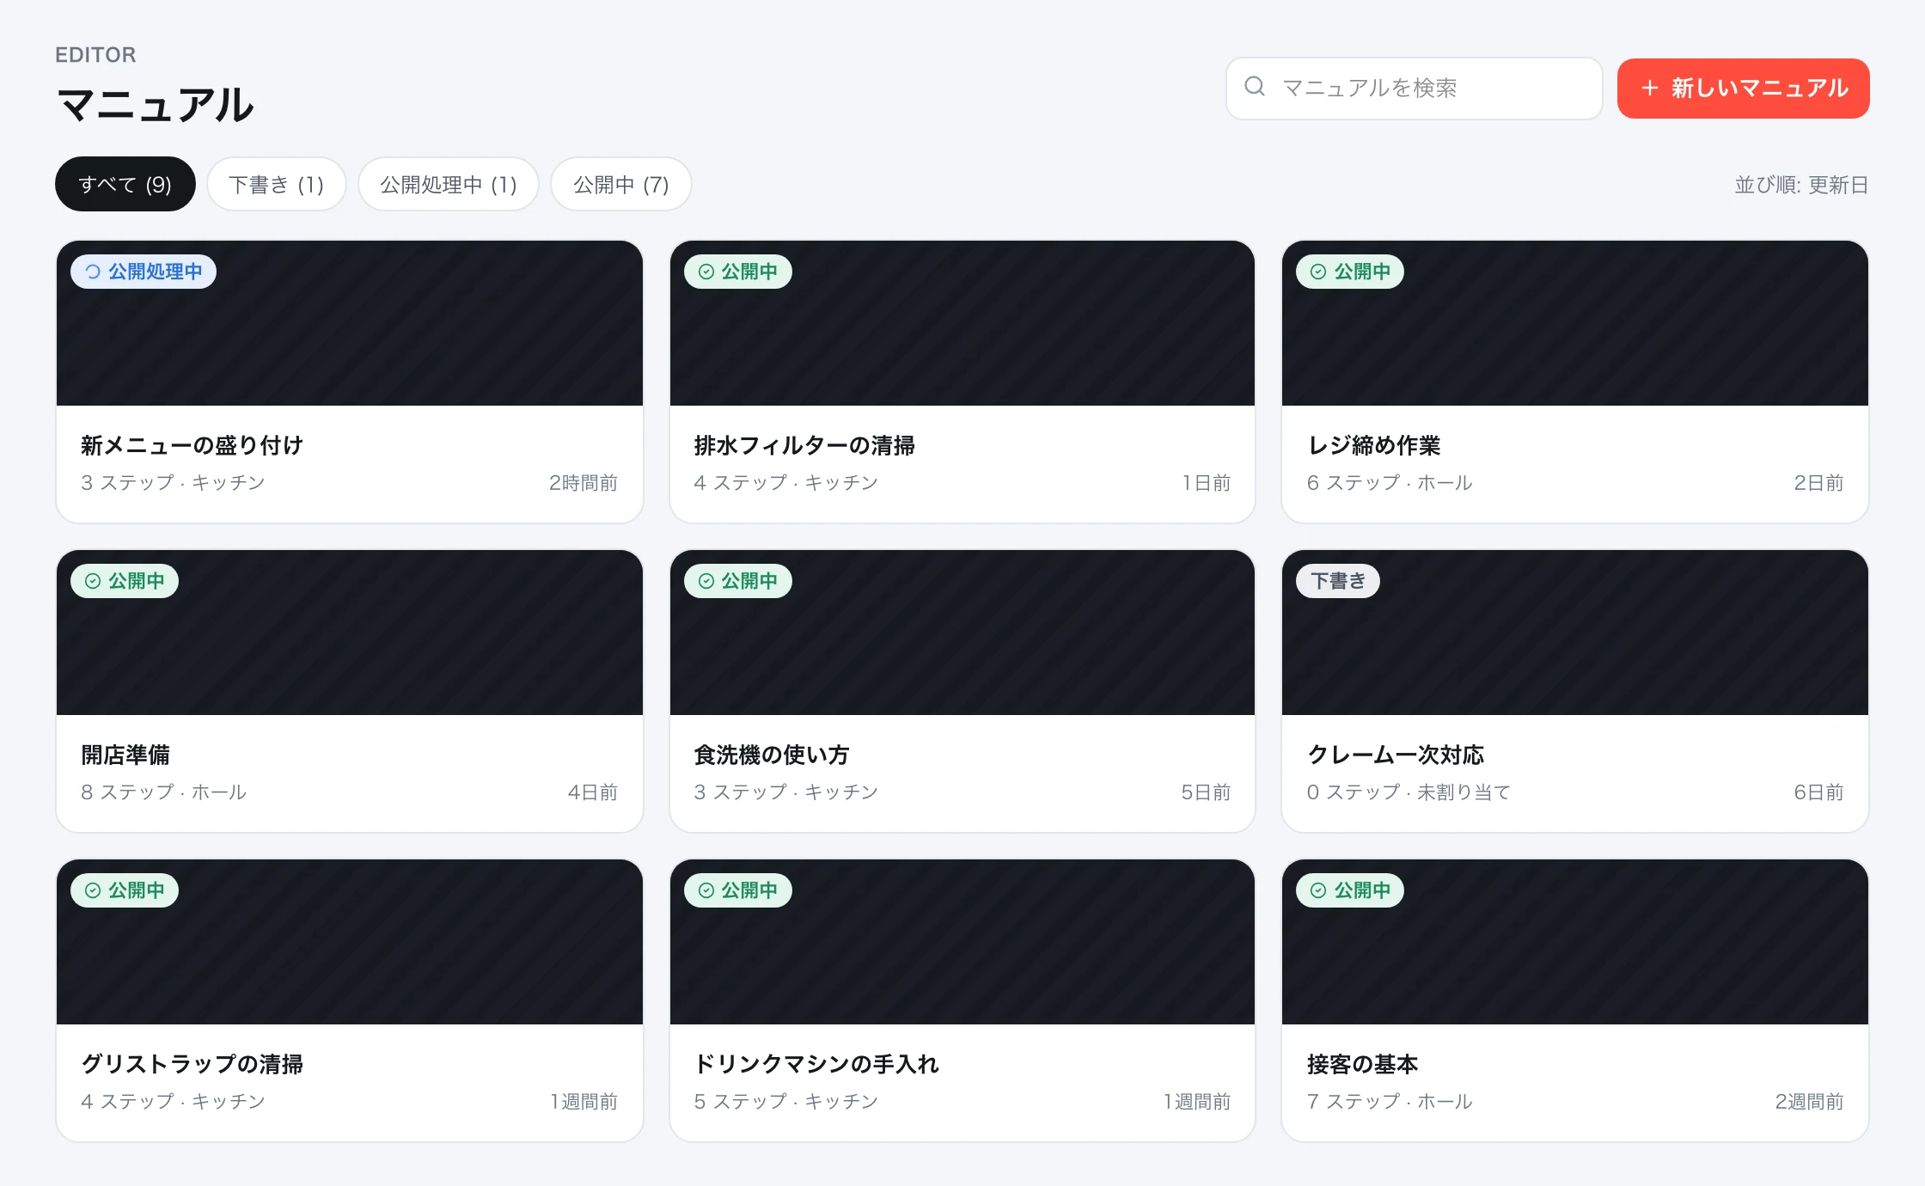Viewport: 1925px width, 1186px height.
Task: Create a new manual with 新しいマニュアル
Action: pyautogui.click(x=1743, y=89)
